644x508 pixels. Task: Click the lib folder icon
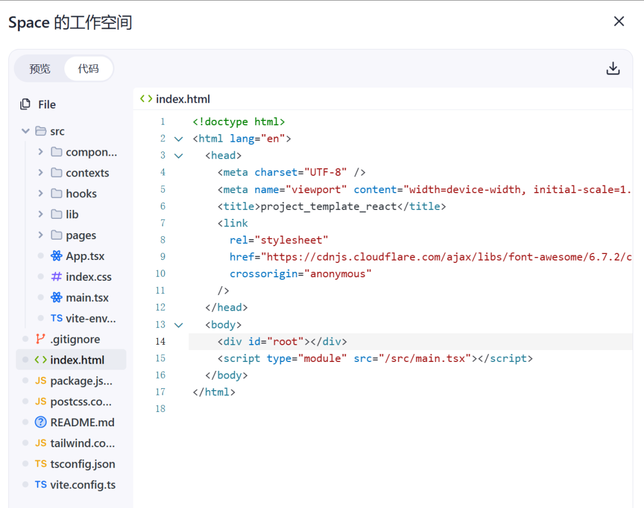point(56,214)
